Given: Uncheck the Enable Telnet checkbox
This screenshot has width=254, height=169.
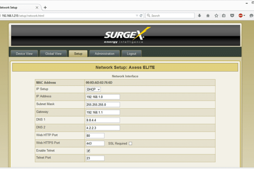Looking at the screenshot, I should (88, 151).
